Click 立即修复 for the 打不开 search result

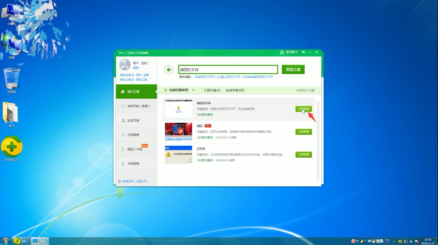(x=304, y=154)
